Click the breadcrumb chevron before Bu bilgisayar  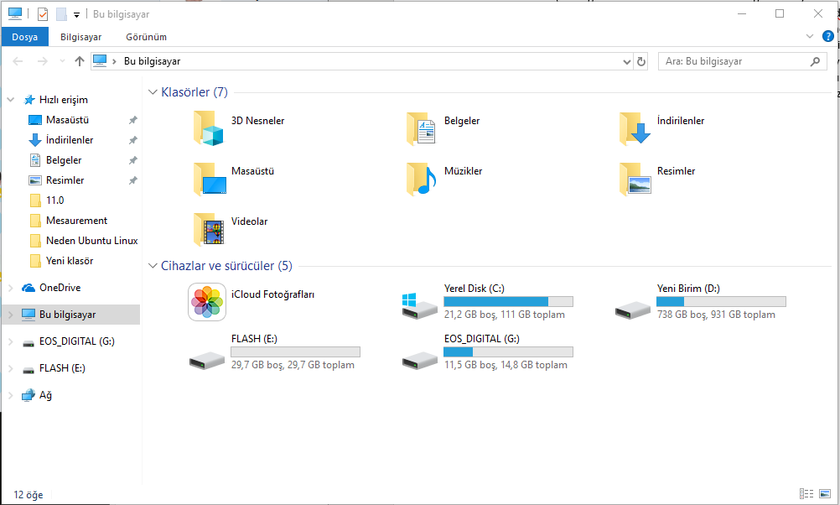pos(114,61)
